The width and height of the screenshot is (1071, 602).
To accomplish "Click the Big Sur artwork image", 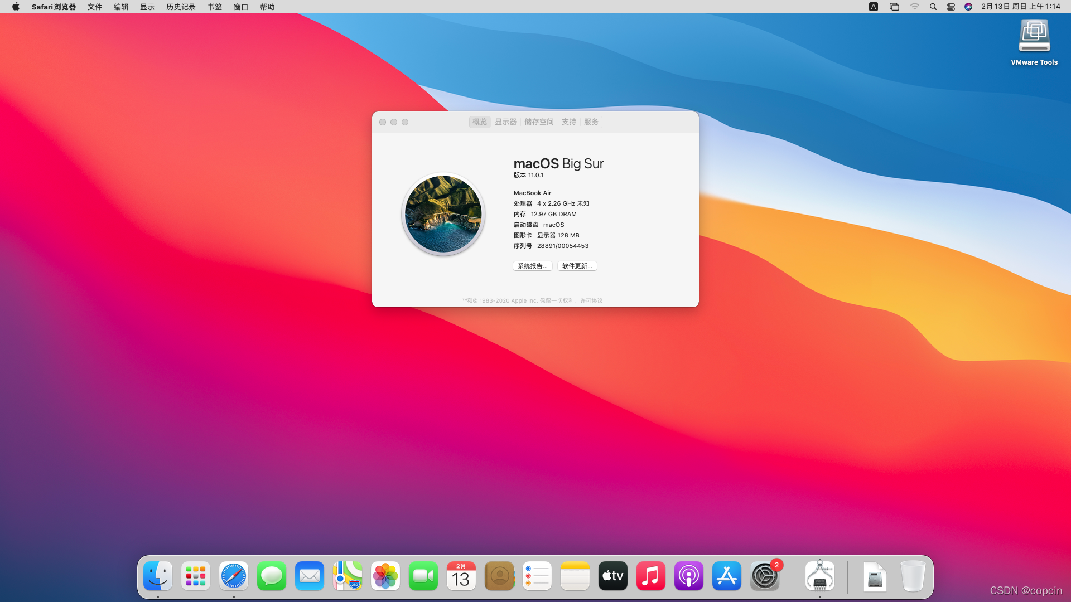I will pyautogui.click(x=443, y=214).
